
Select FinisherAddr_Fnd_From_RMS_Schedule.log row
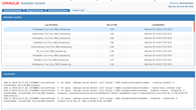pos(98,29)
